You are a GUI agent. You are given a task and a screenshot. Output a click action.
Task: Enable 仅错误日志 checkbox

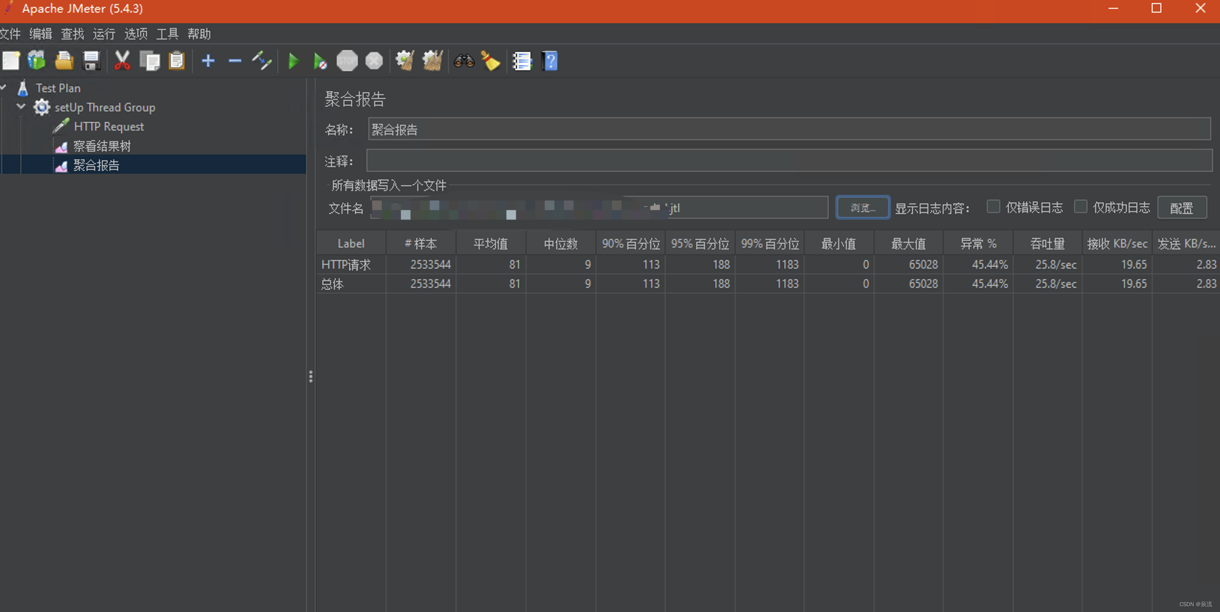point(993,207)
